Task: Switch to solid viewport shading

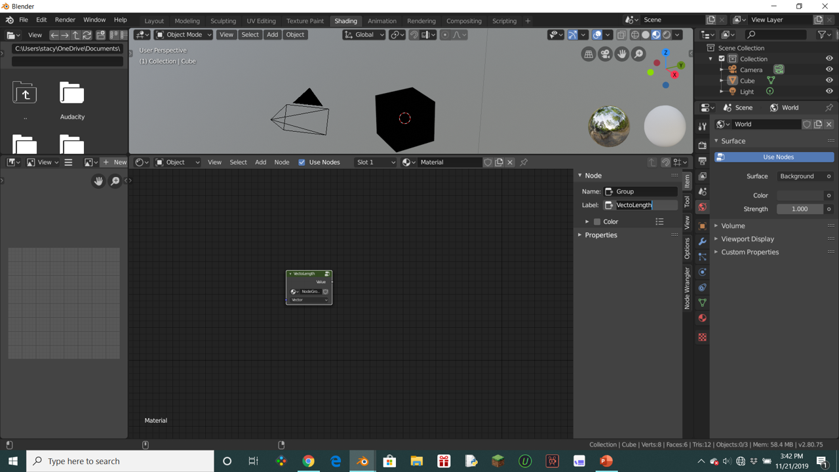Action: tap(646, 35)
